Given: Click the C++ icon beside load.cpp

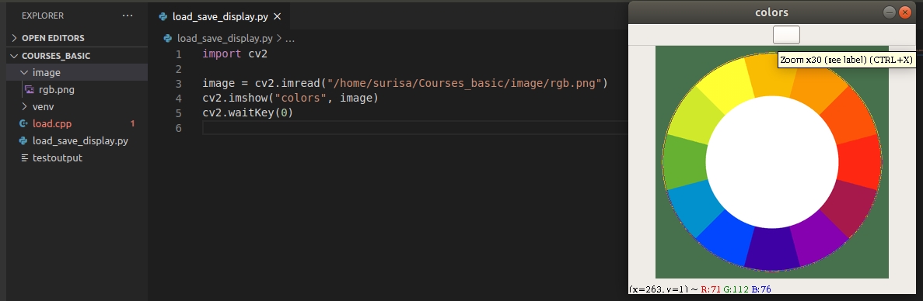Looking at the screenshot, I should pos(23,124).
